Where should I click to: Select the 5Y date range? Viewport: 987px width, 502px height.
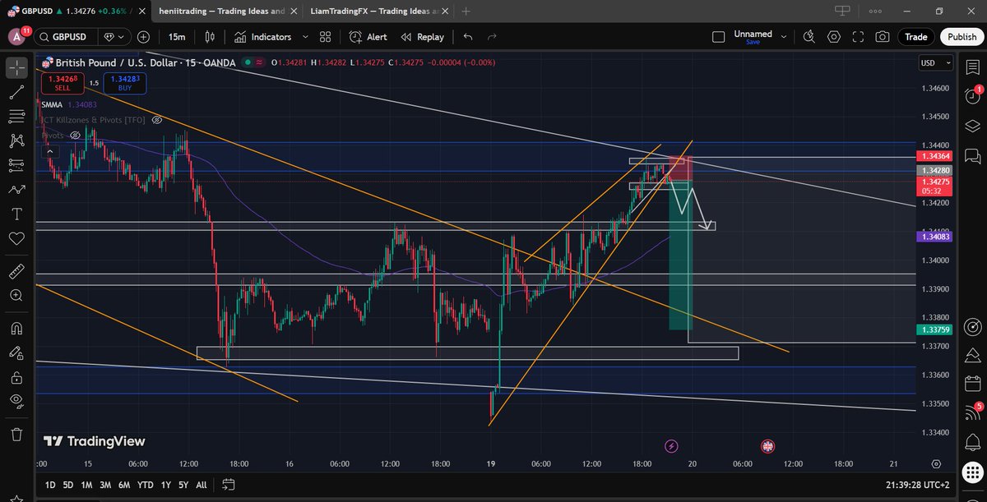(183, 485)
